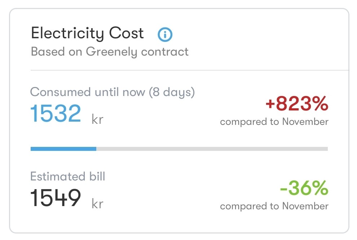This screenshot has width=357, height=240.
Task: Click the kr unit beside 1549
Action: point(97,204)
